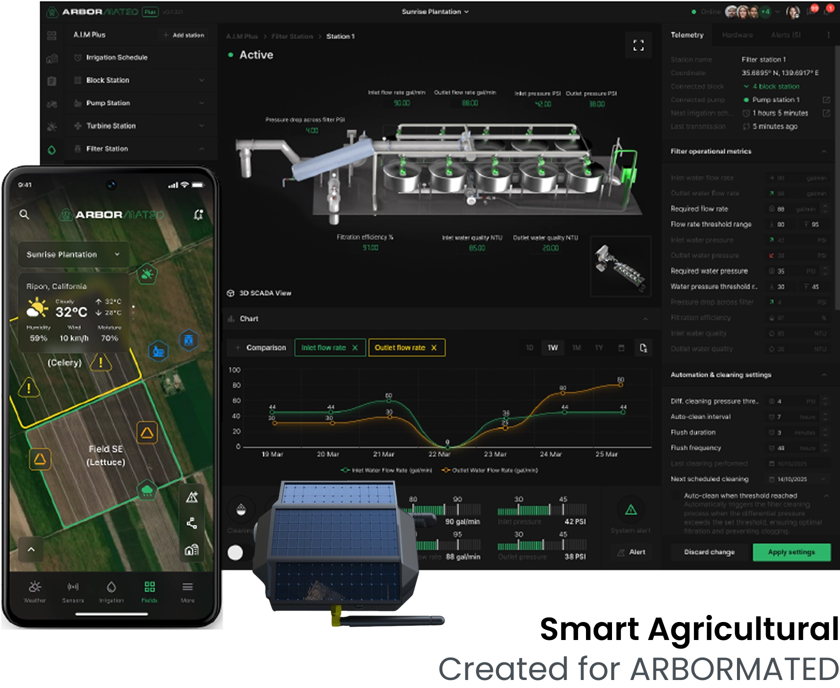Click the Alert button below System alert
The image size is (840, 688).
point(631,552)
